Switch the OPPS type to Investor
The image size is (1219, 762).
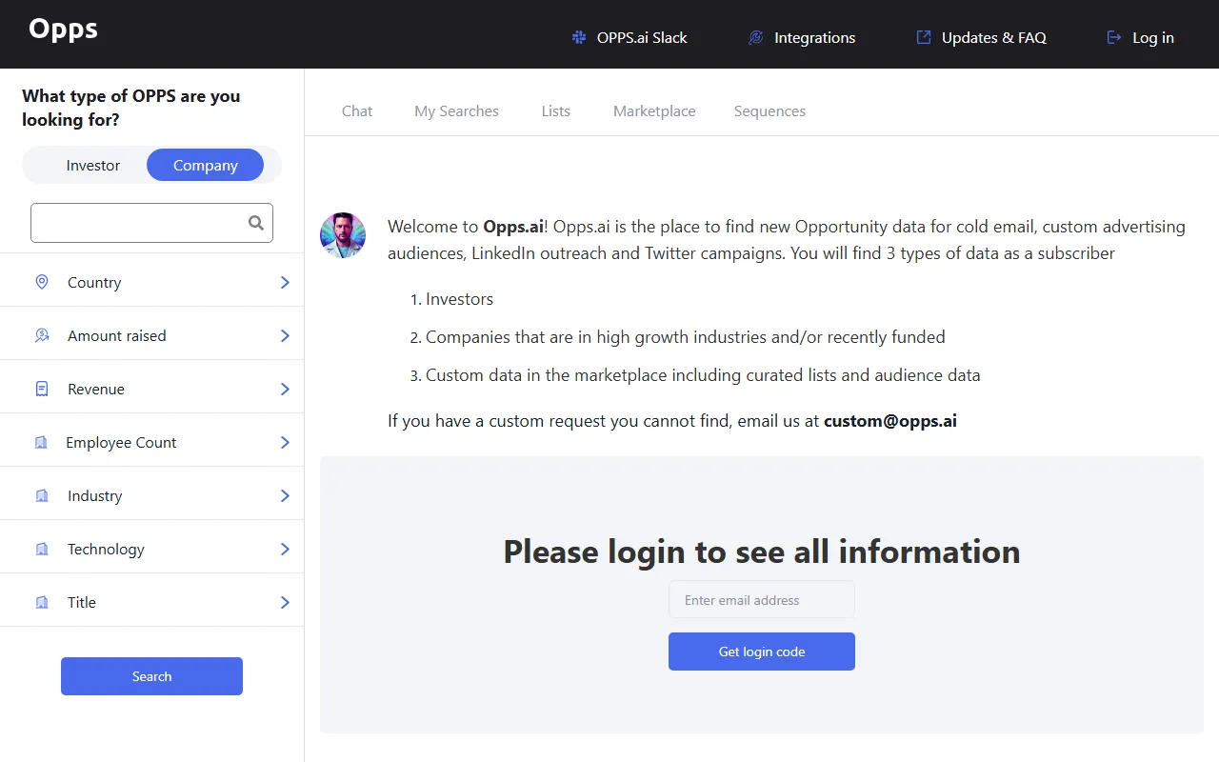click(x=93, y=165)
